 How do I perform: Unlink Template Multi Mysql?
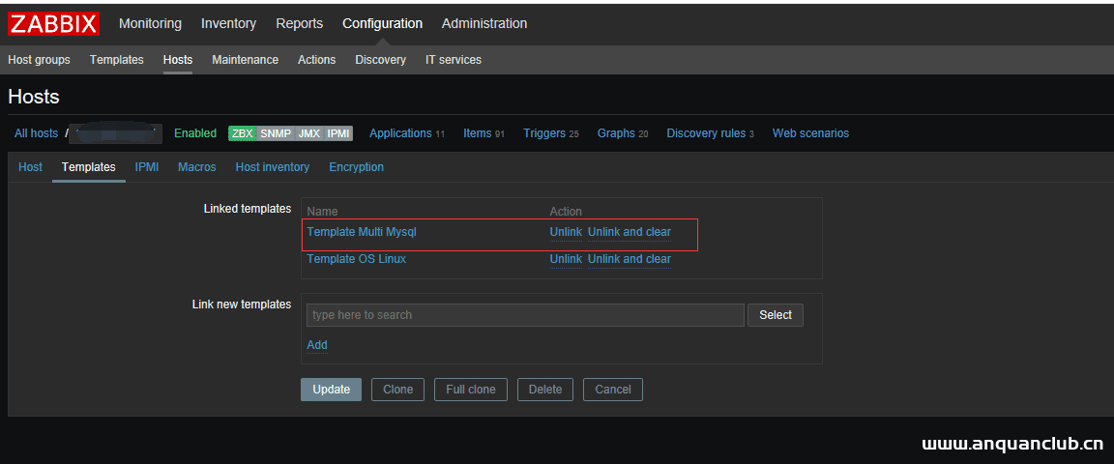click(x=566, y=232)
